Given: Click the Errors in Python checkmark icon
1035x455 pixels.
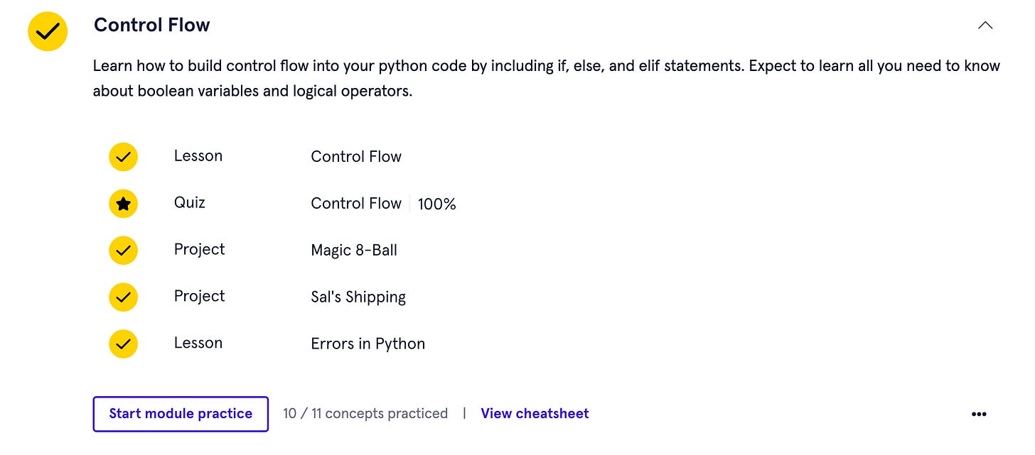Looking at the screenshot, I should 123,344.
